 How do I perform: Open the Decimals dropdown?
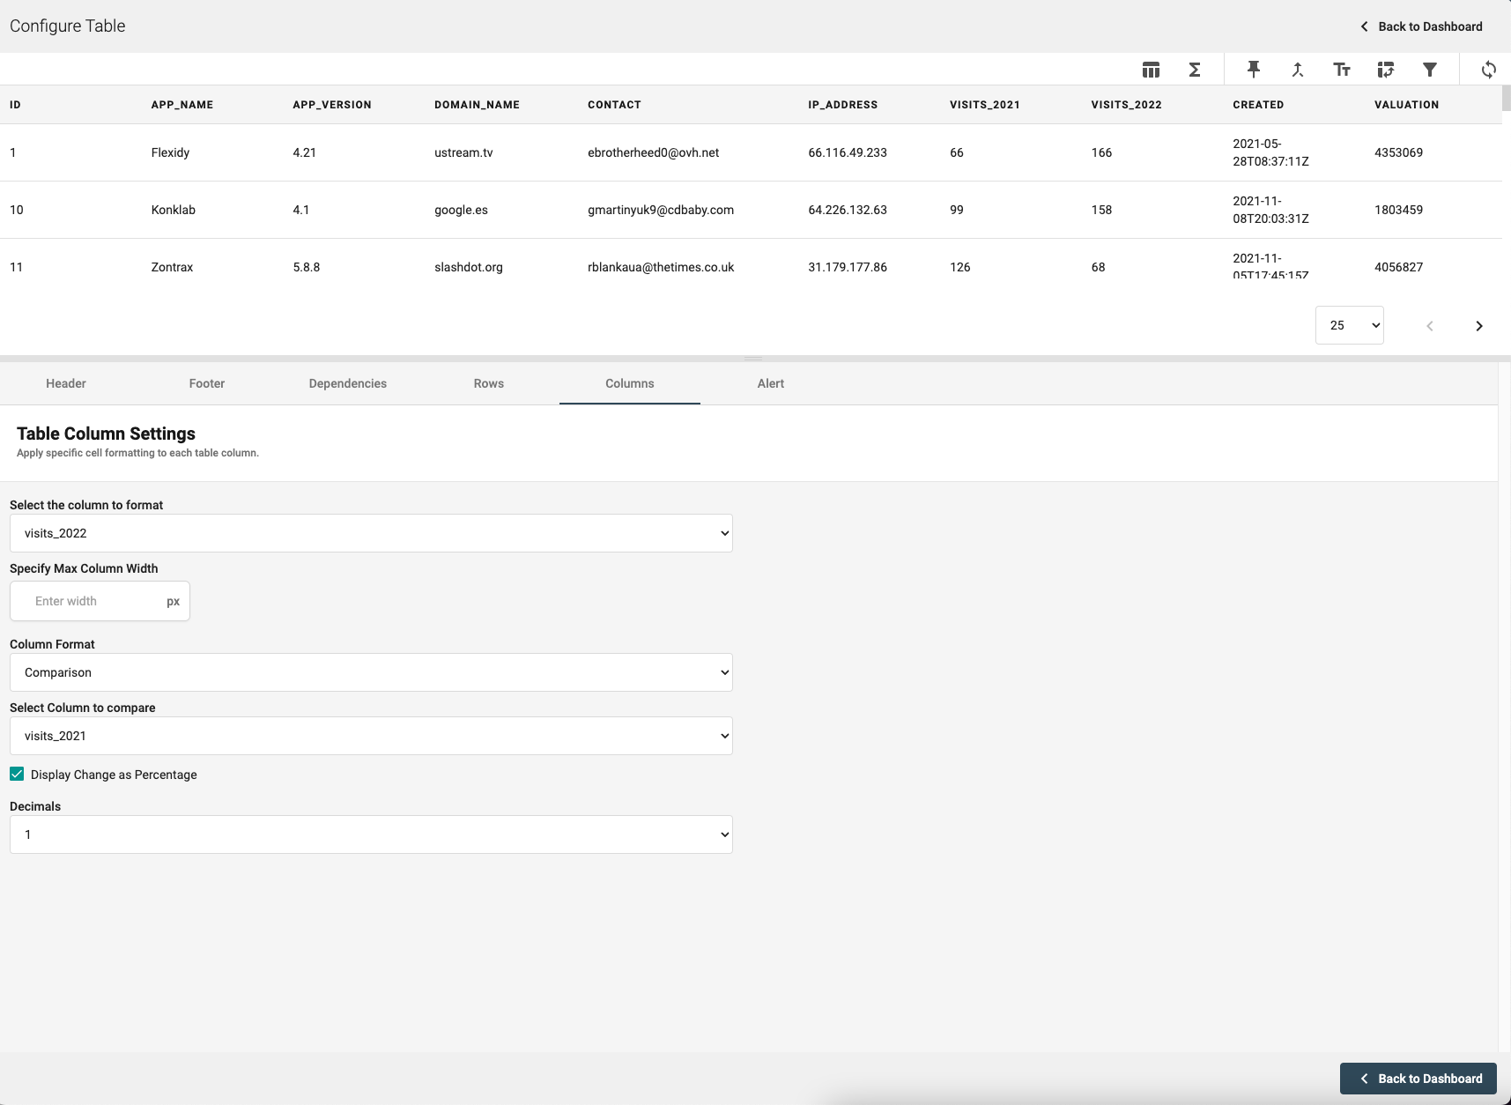(371, 834)
